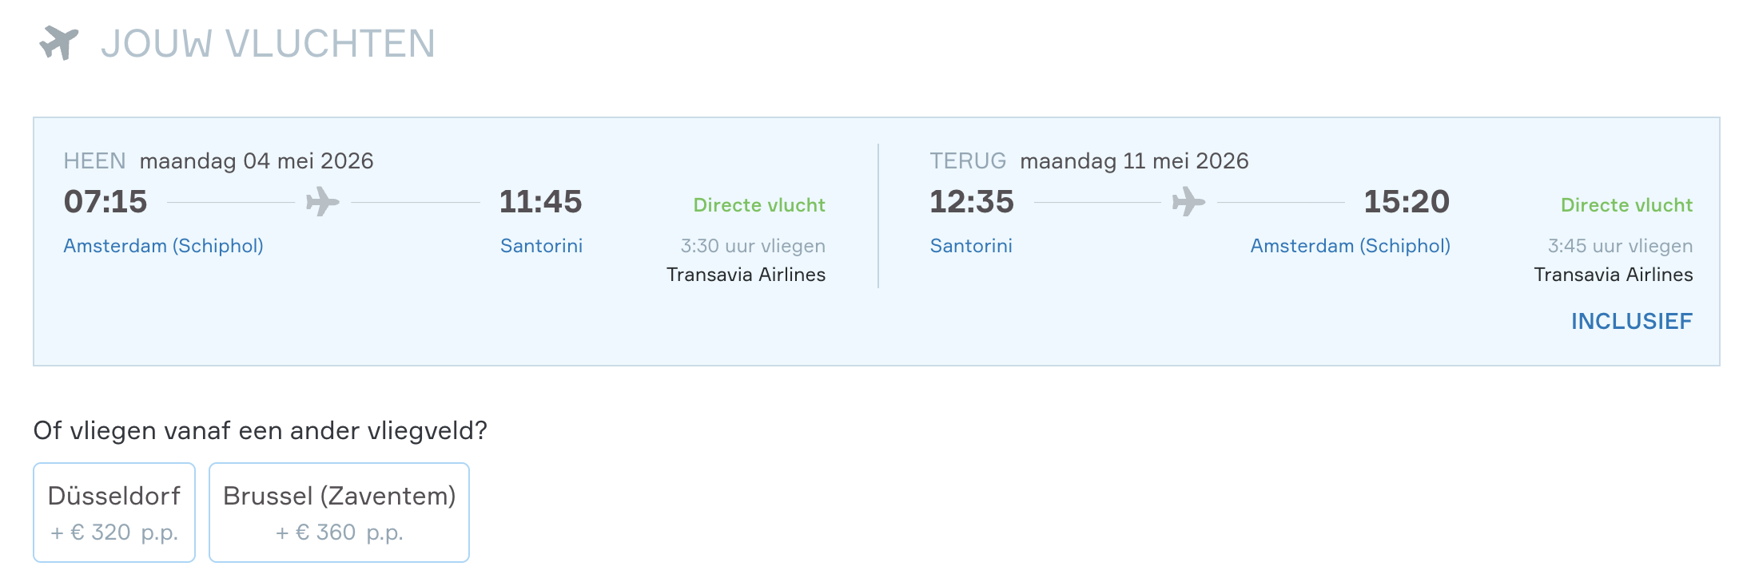1739x578 pixels.
Task: Open the return Santorini departure link
Action: (x=971, y=246)
